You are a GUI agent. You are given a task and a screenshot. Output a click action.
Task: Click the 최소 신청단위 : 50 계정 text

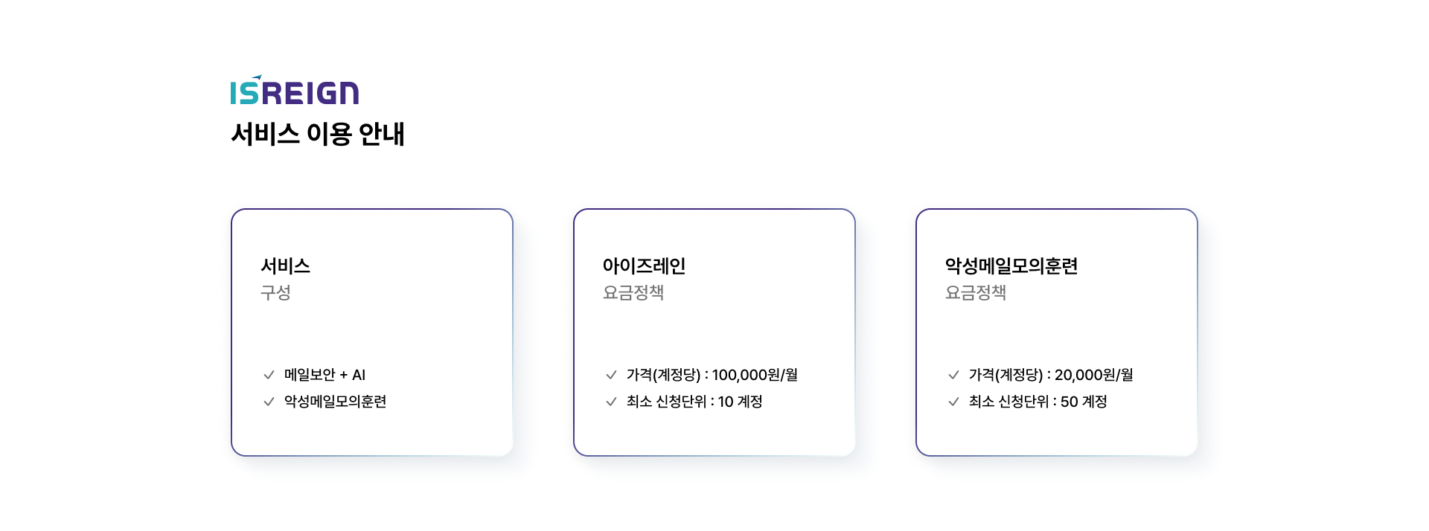click(x=1038, y=402)
